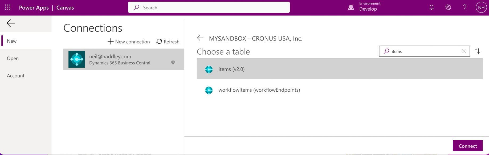The height and width of the screenshot is (155, 489).
Task: Click the premium diamond icon on connection
Action: (x=173, y=63)
